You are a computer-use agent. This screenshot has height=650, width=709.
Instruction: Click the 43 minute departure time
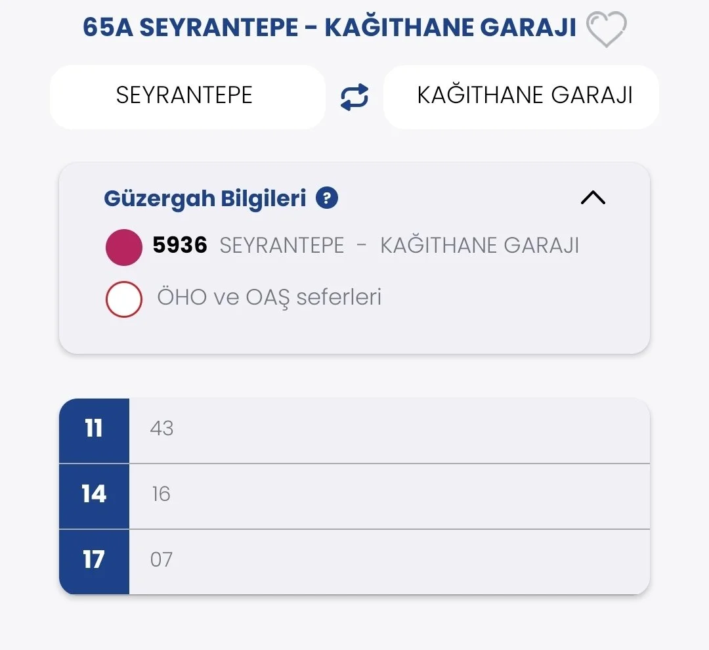(161, 429)
